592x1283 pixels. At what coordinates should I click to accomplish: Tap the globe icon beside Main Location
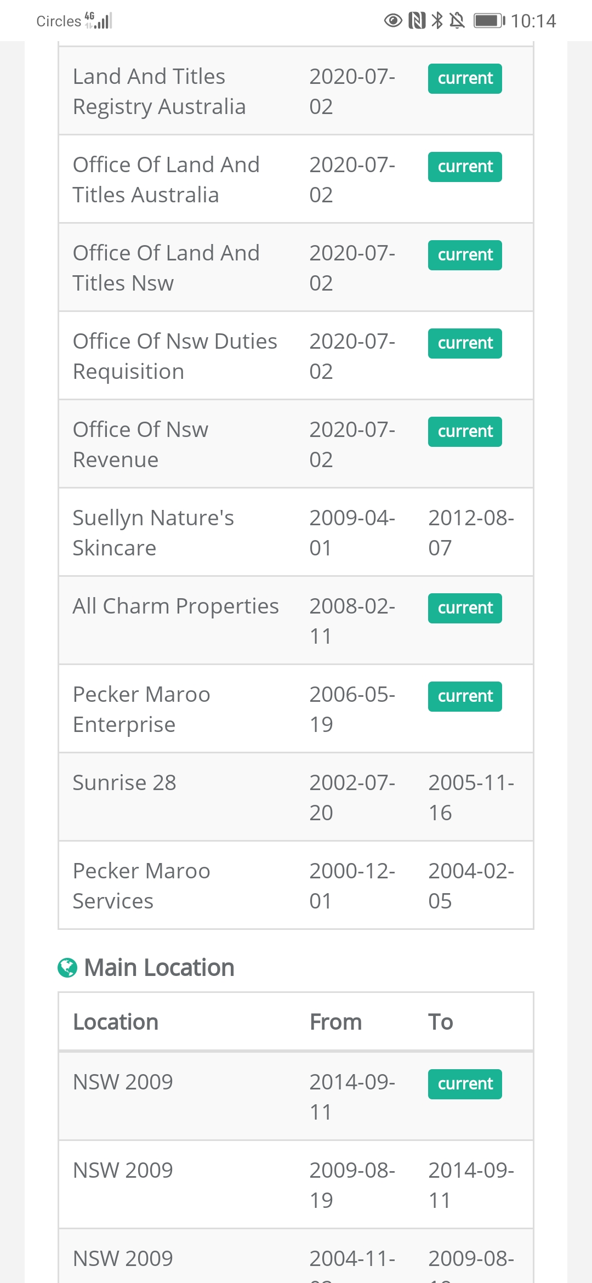pos(67,968)
